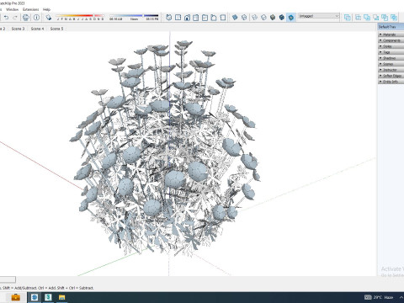
Task: Adjust the shadow month slider
Action: tap(80, 17)
